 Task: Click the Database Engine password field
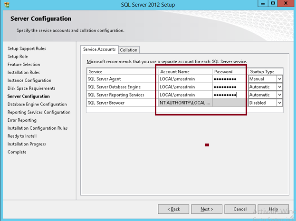(229, 87)
